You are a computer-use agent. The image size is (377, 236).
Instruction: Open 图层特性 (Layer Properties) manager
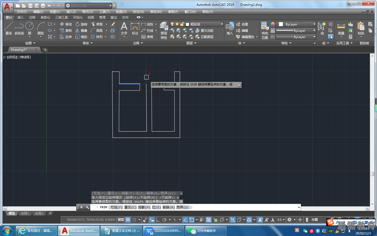[x=164, y=30]
